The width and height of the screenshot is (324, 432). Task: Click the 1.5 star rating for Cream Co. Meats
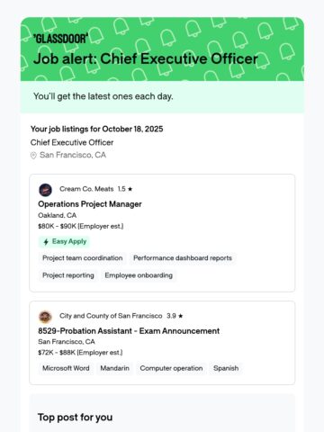tap(125, 189)
